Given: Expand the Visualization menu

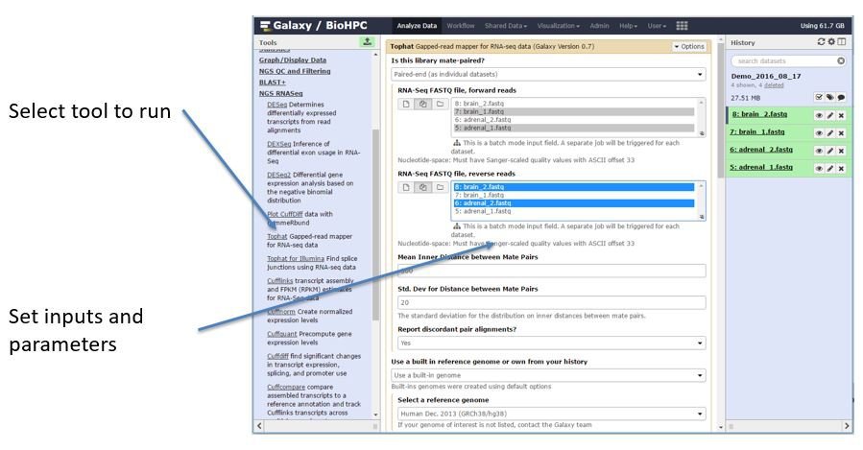Looking at the screenshot, I should click(558, 26).
